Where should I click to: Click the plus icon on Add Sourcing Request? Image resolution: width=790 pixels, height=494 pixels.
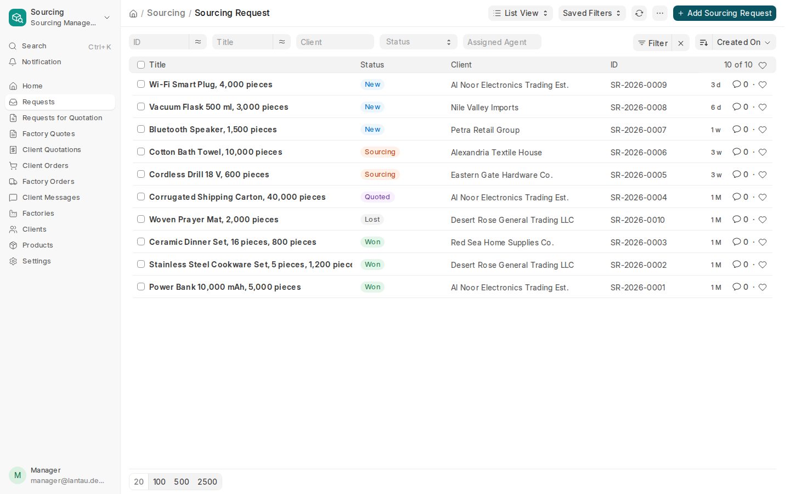(681, 13)
